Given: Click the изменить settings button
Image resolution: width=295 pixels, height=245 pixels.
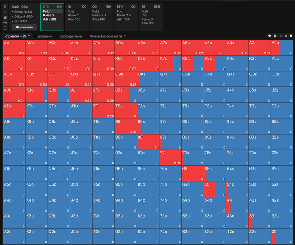Looking at the screenshot, I should pos(24,27).
